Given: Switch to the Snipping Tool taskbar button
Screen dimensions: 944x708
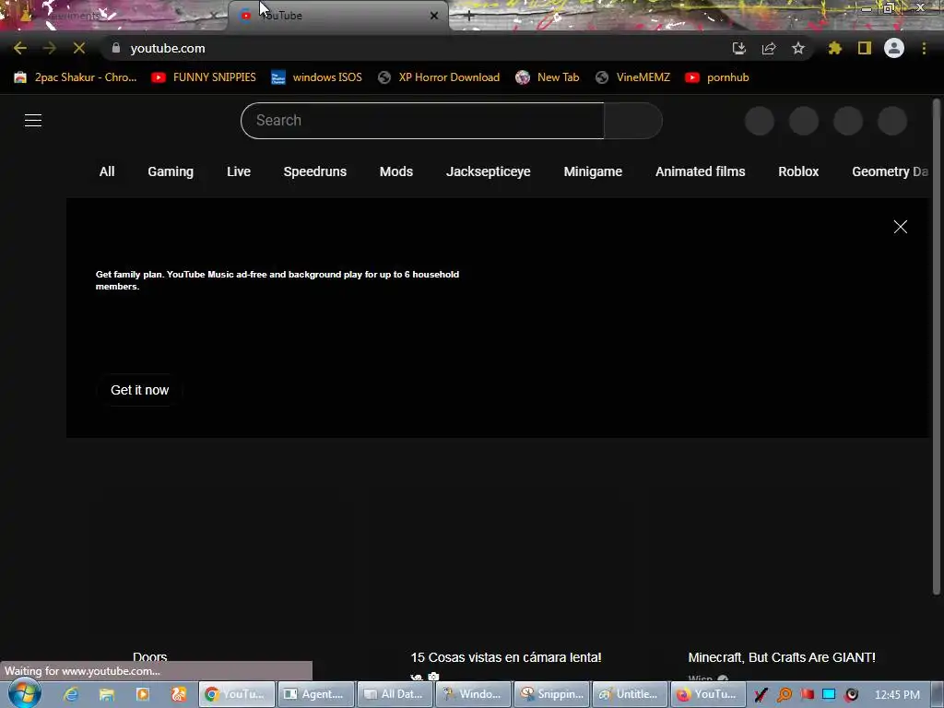Looking at the screenshot, I should coord(552,694).
